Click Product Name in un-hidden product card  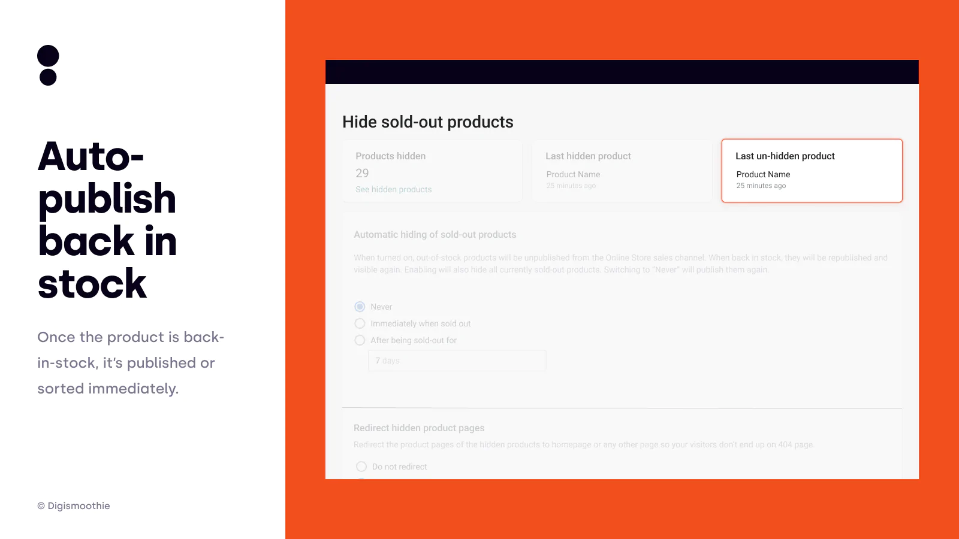[x=763, y=174]
